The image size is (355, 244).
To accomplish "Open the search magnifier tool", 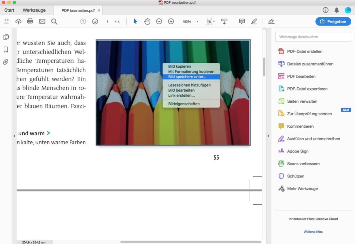I will [54, 22].
